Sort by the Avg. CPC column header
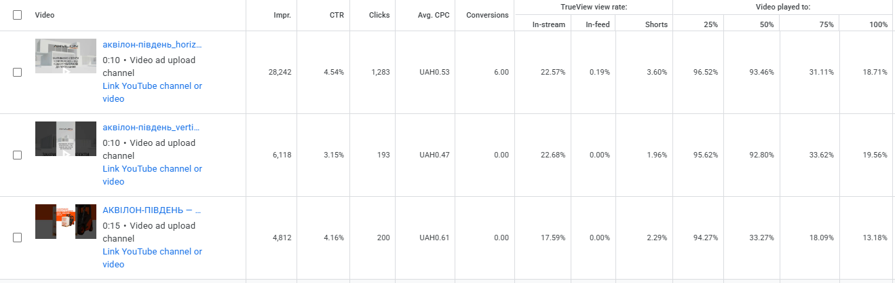895x283 pixels. [x=431, y=15]
